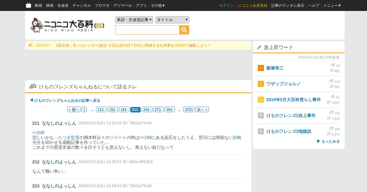Viewport: 367px width, 192px height.
Task: Go to next page 次へ »
Action: [202, 109]
